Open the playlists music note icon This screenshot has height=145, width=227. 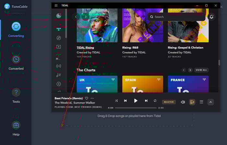coord(59,75)
